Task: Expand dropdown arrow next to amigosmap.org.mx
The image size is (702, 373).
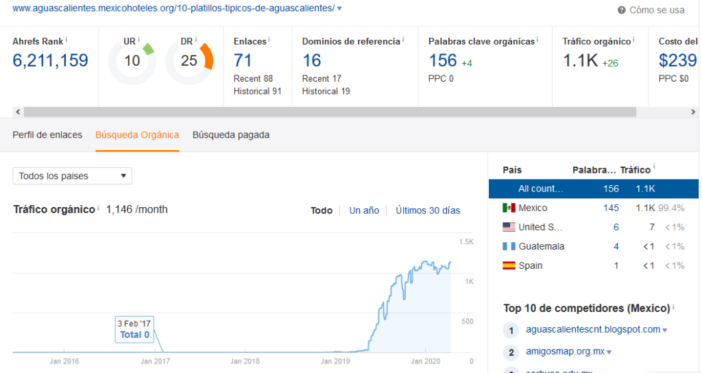Action: point(609,352)
